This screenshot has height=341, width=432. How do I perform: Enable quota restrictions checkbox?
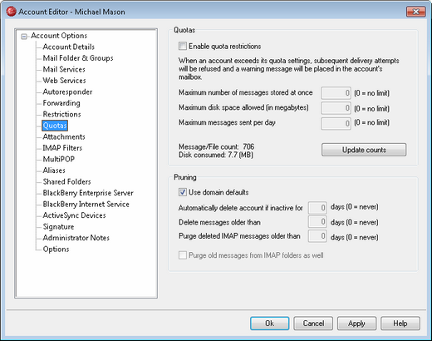(183, 46)
